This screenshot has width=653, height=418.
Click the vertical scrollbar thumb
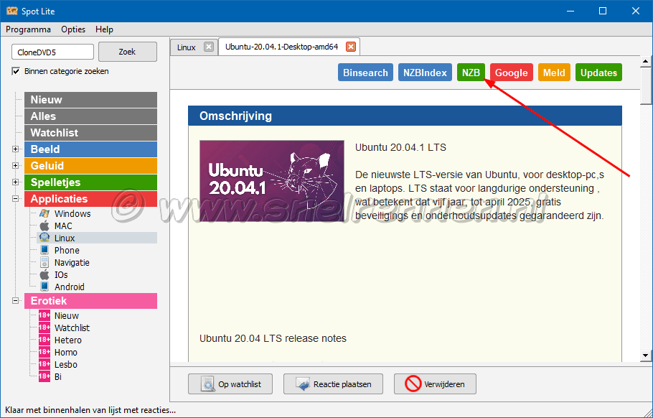[646, 85]
